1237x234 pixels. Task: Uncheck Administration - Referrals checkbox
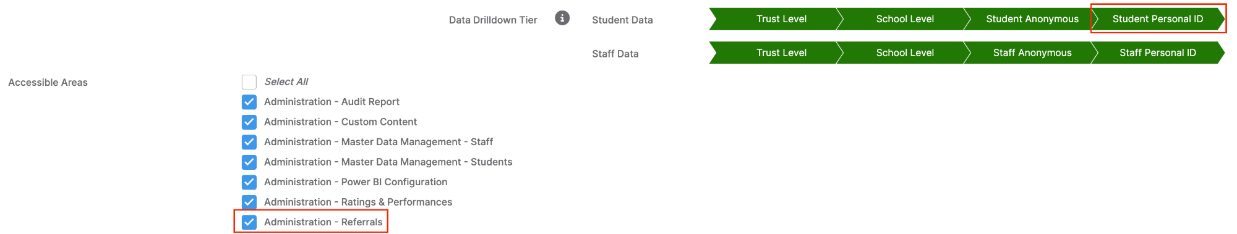249,222
